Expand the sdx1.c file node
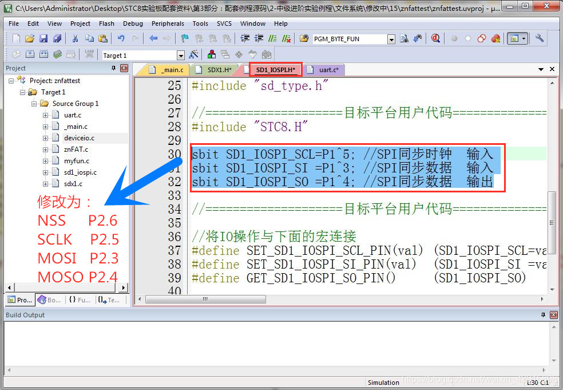 [x=45, y=184]
